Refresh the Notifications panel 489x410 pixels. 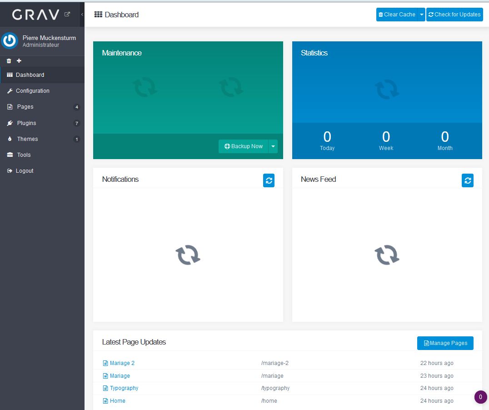point(269,180)
